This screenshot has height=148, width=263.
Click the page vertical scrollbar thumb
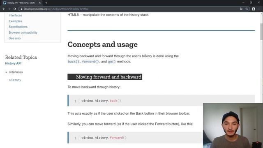click(x=261, y=32)
